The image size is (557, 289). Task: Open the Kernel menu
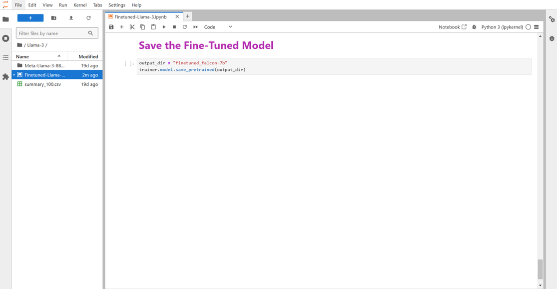pyautogui.click(x=80, y=5)
